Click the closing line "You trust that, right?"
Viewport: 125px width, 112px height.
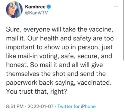click(x=36, y=92)
